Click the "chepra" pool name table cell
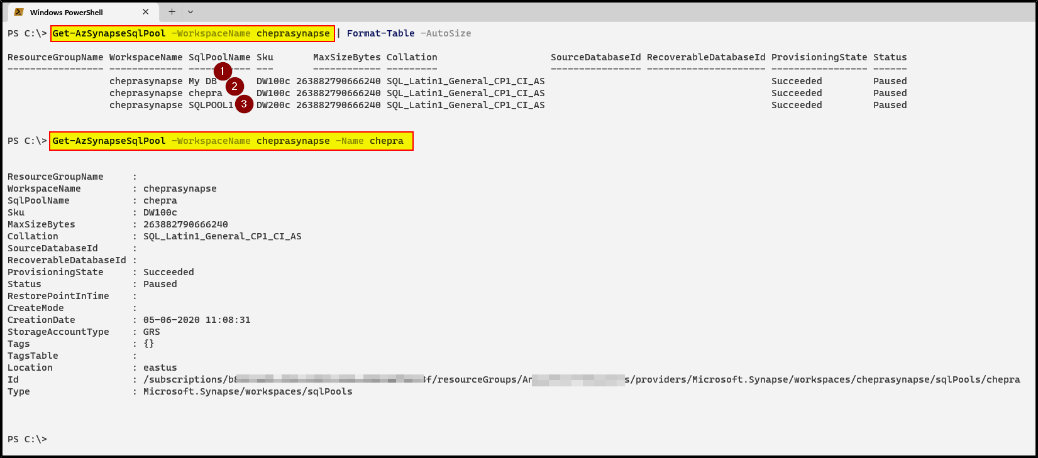The image size is (1038, 458). (206, 93)
